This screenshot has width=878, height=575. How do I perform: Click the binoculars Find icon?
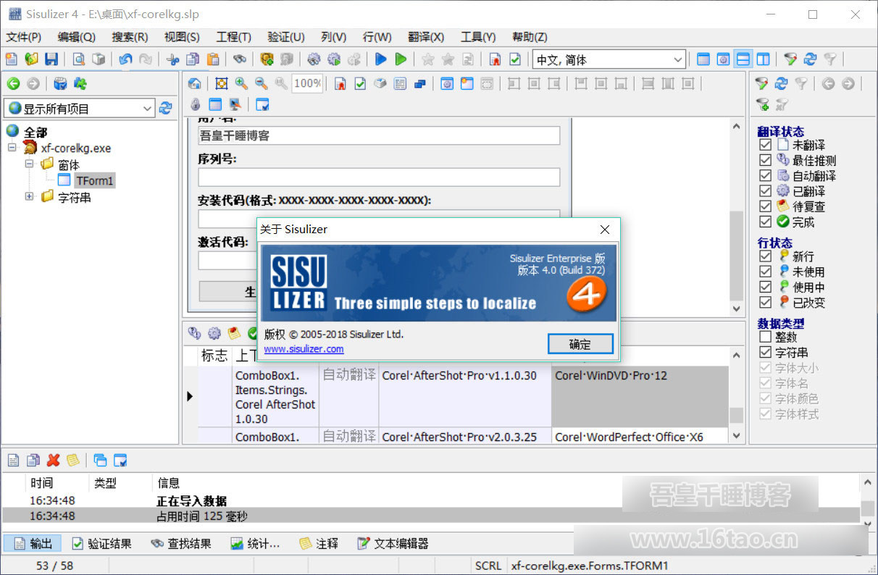point(239,59)
